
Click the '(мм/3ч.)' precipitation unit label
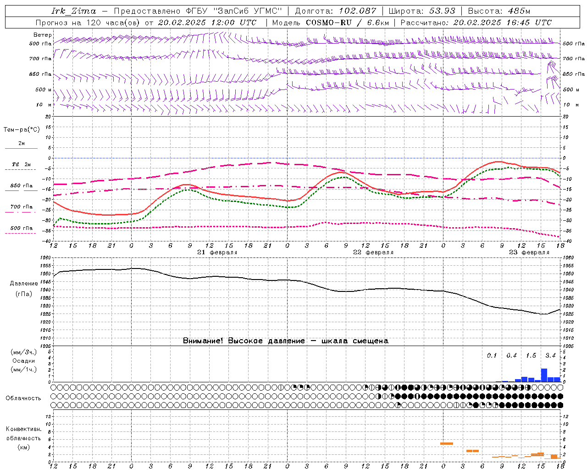tap(24, 352)
